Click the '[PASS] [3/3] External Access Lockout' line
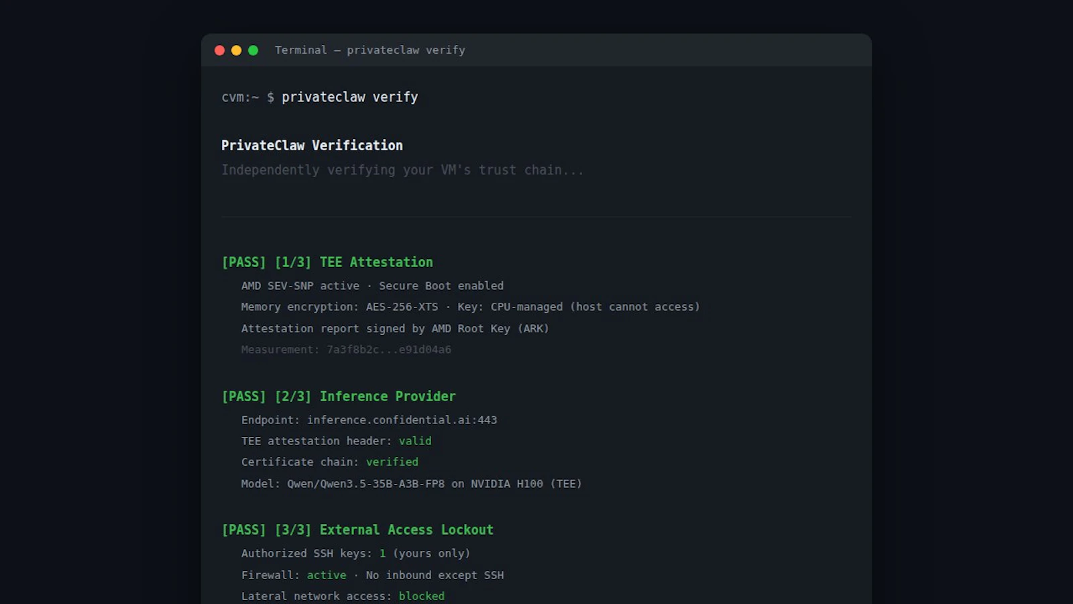 coord(357,530)
